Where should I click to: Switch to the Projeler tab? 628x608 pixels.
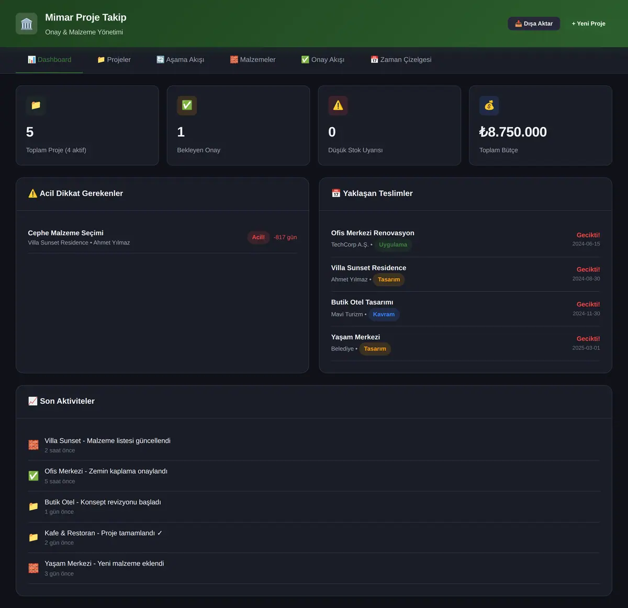[x=114, y=60]
